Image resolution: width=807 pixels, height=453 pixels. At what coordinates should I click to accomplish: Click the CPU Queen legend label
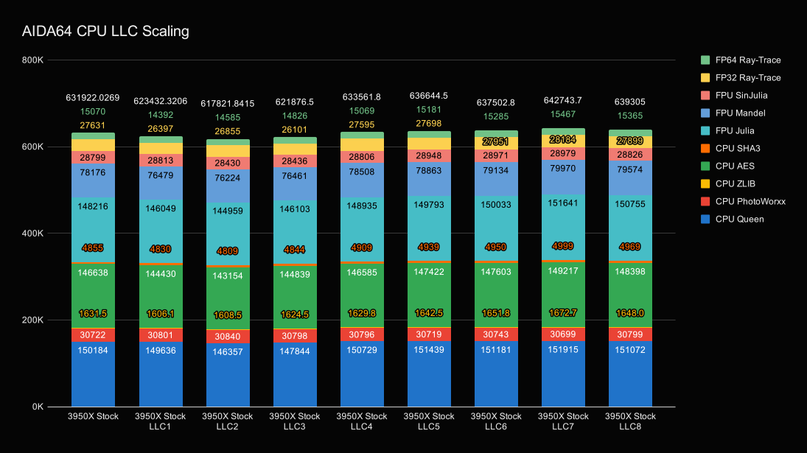coord(739,219)
